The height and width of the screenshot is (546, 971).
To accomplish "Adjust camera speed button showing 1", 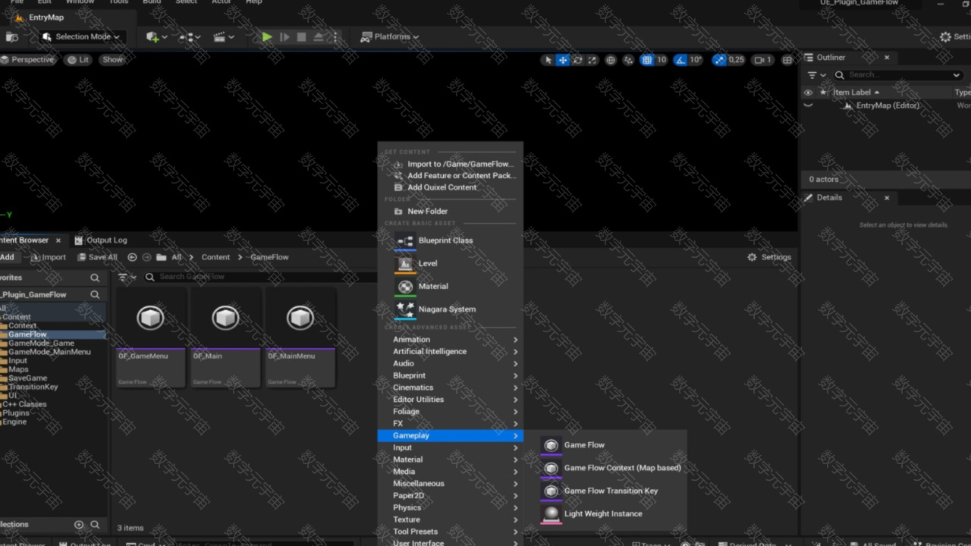I will [x=762, y=60].
